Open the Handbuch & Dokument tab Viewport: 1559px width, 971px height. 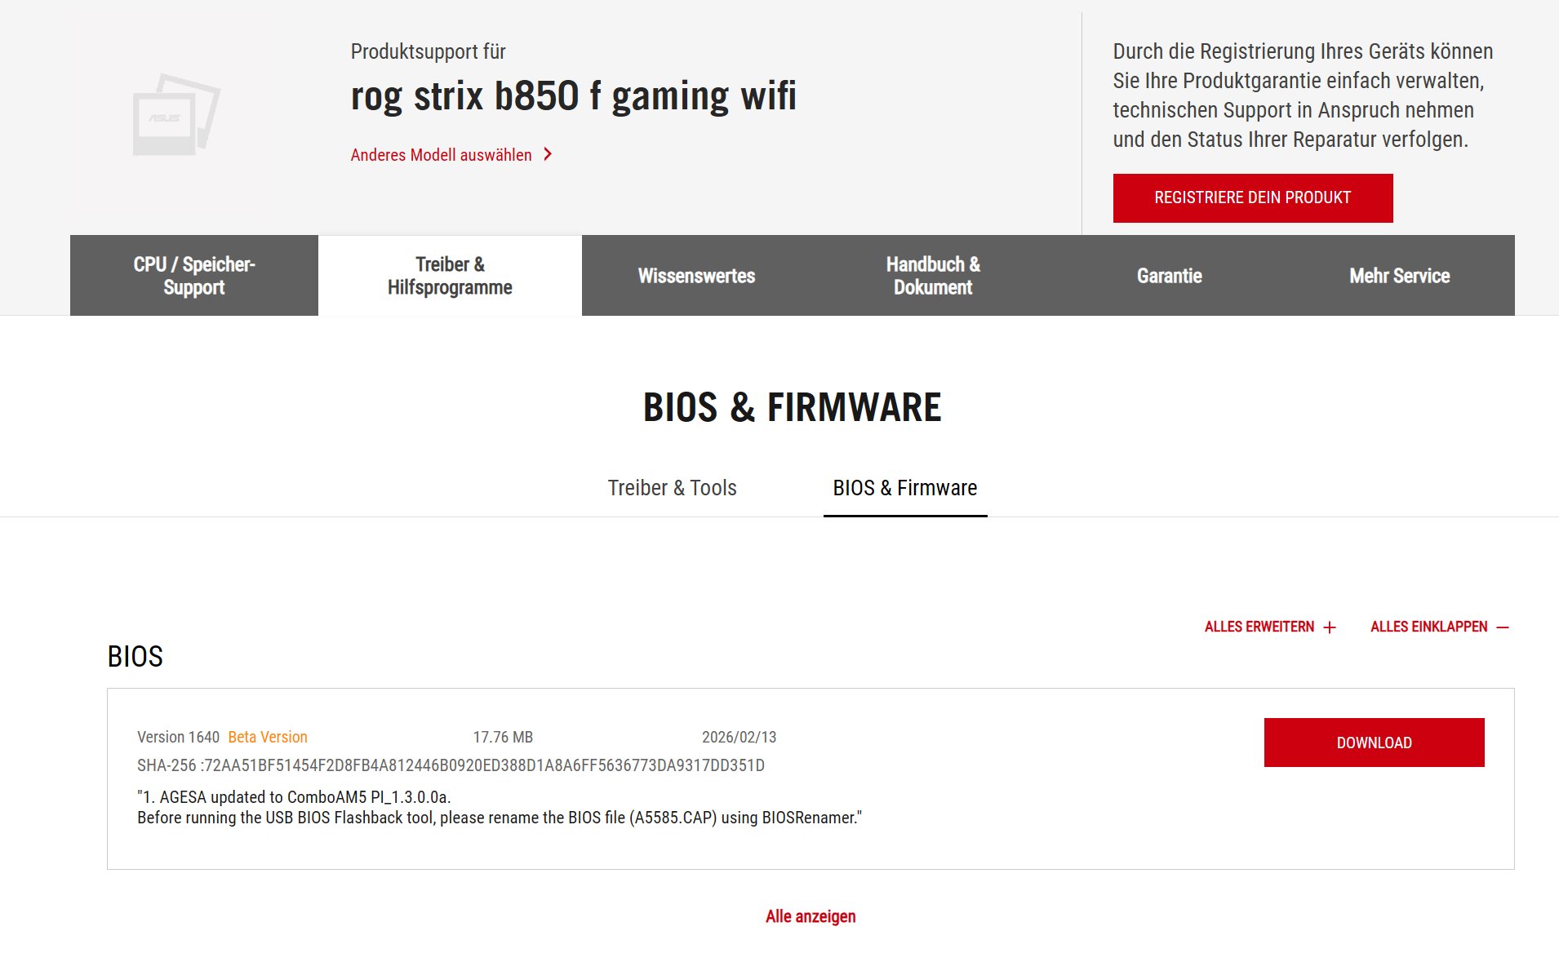pos(933,276)
